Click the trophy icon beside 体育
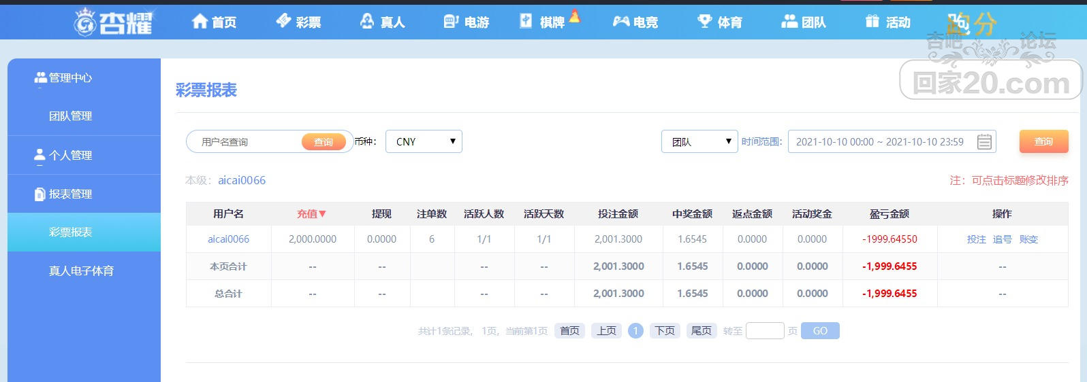 click(x=705, y=21)
